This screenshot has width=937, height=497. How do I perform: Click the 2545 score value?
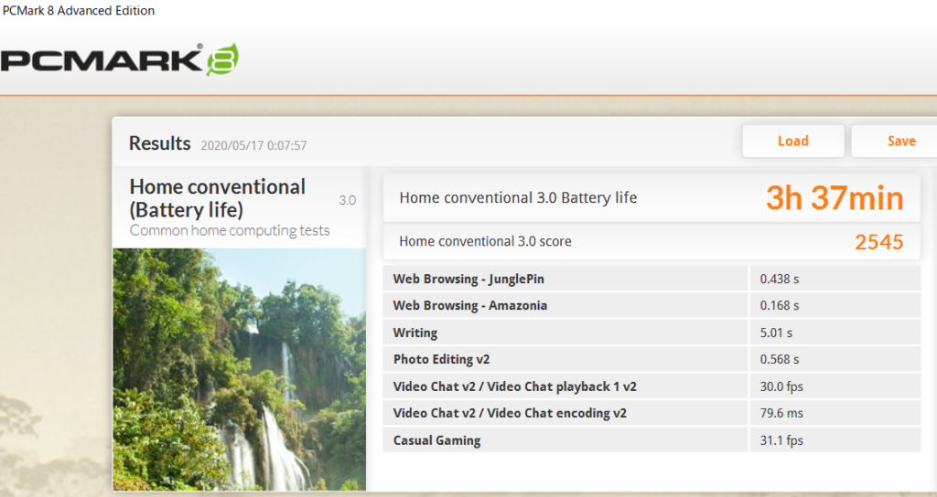(x=879, y=241)
